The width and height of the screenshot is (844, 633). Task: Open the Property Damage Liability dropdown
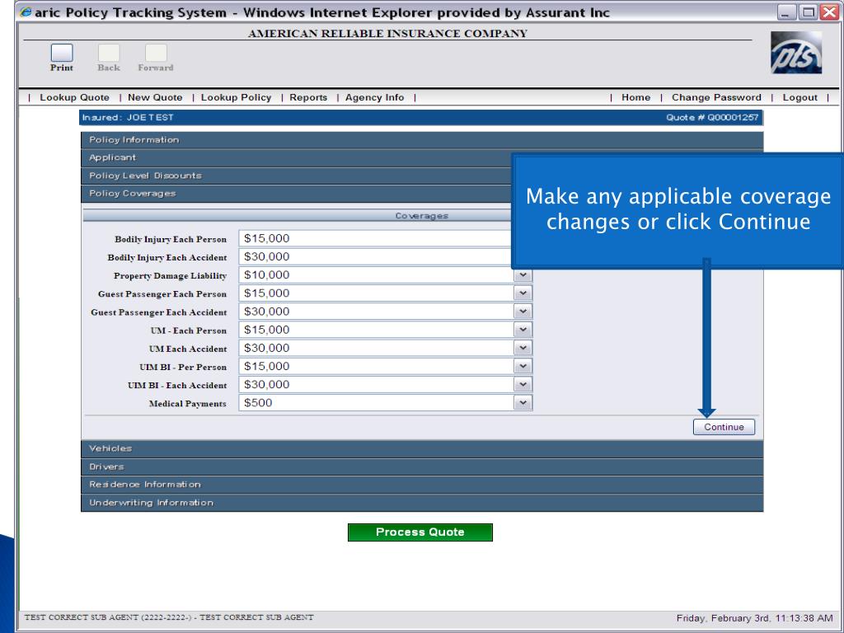pyautogui.click(x=523, y=275)
